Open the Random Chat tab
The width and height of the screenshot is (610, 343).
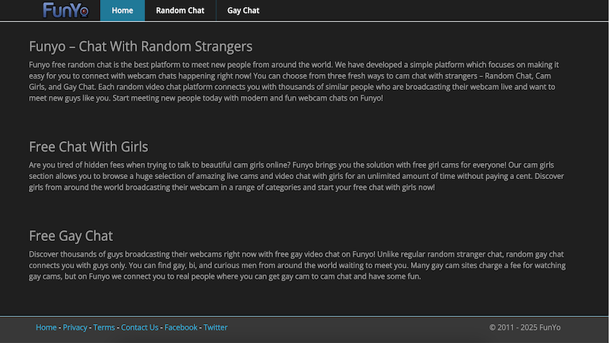(x=180, y=11)
